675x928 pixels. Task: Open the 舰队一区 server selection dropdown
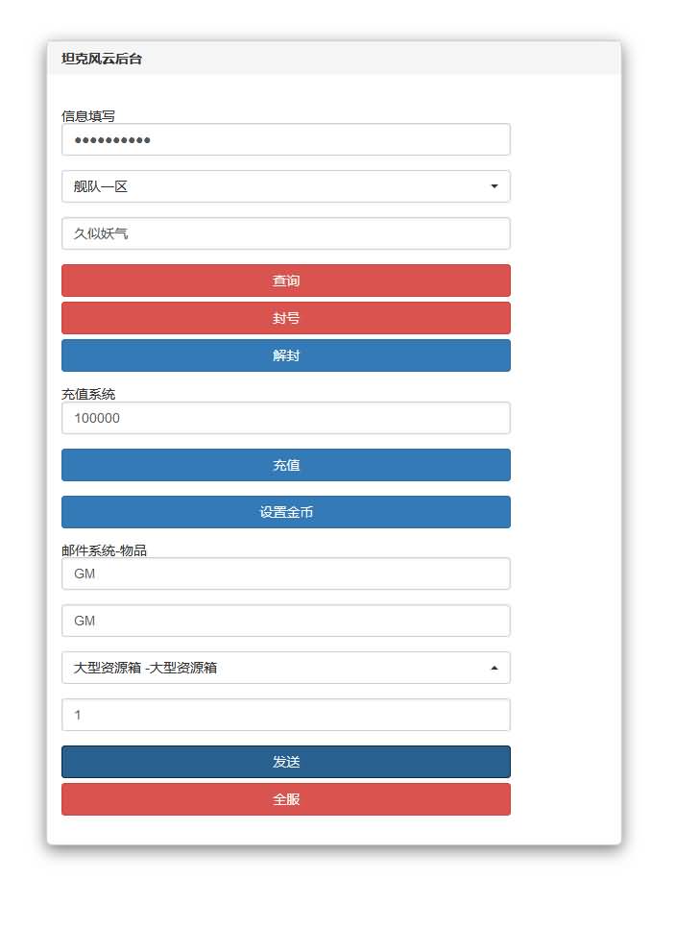285,185
